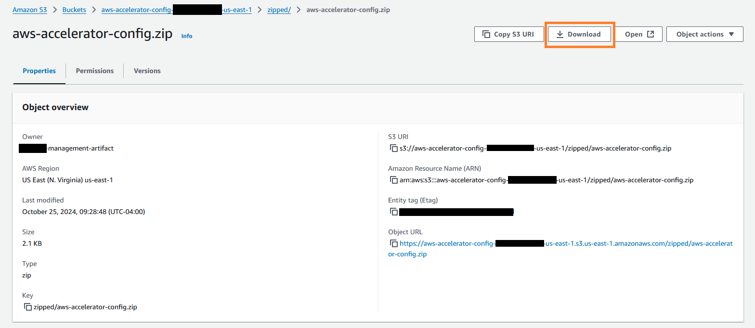Viewport: 755px width, 328px height.
Task: Expand the Object actions dropdown
Action: pos(705,34)
